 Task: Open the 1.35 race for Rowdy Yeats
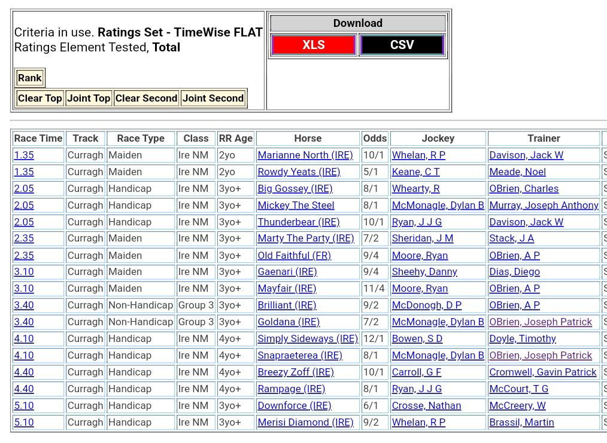click(24, 172)
